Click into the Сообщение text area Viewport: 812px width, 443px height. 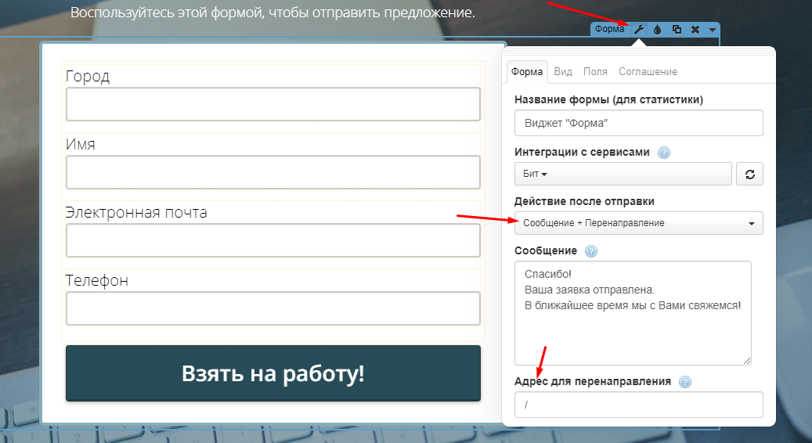pyautogui.click(x=633, y=313)
